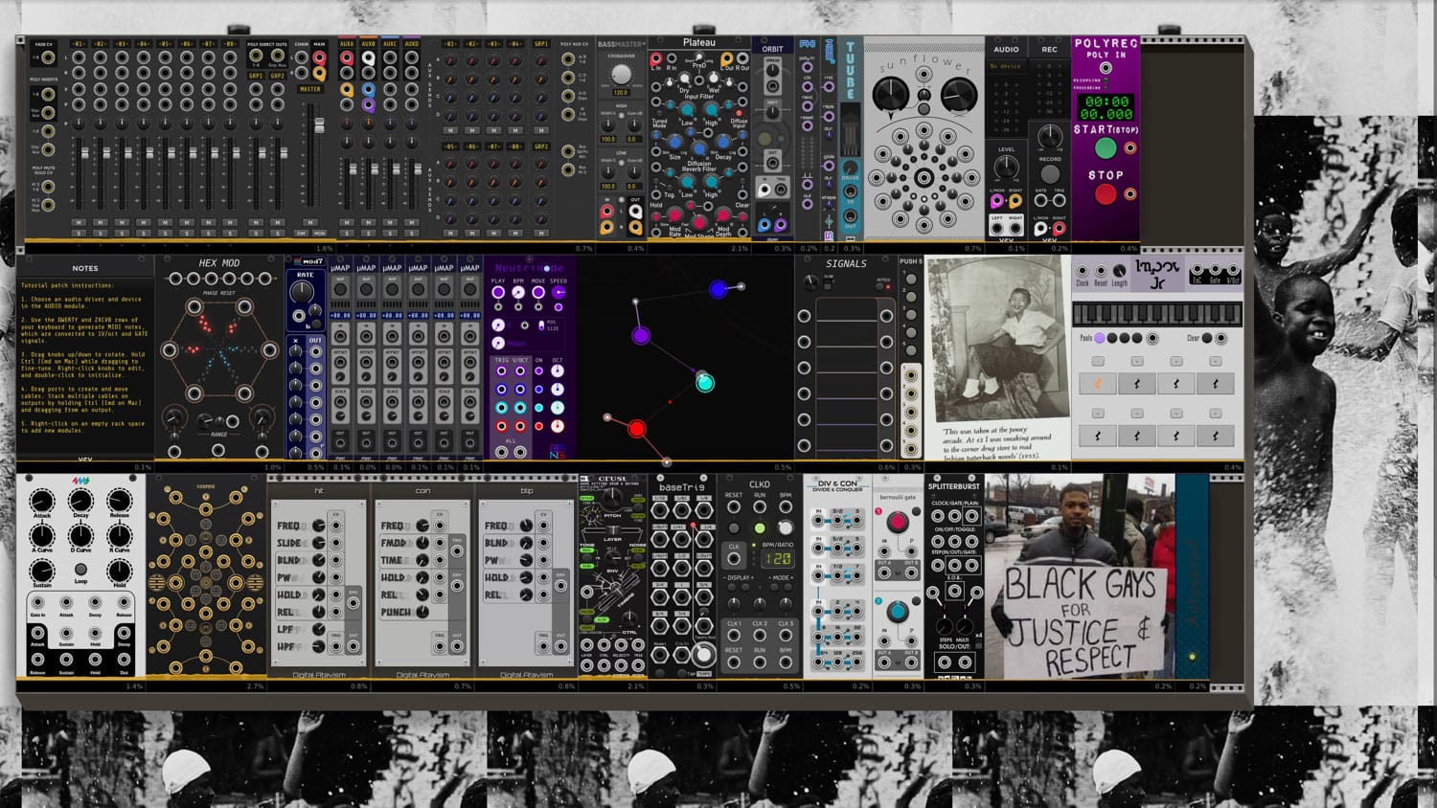Click the red node in Neutrinode display
Viewport: 1437px width, 808px height.
[636, 428]
